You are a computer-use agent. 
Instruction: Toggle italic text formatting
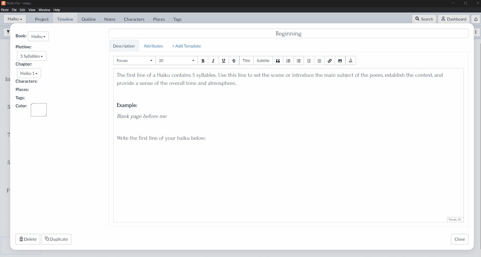coord(213,61)
